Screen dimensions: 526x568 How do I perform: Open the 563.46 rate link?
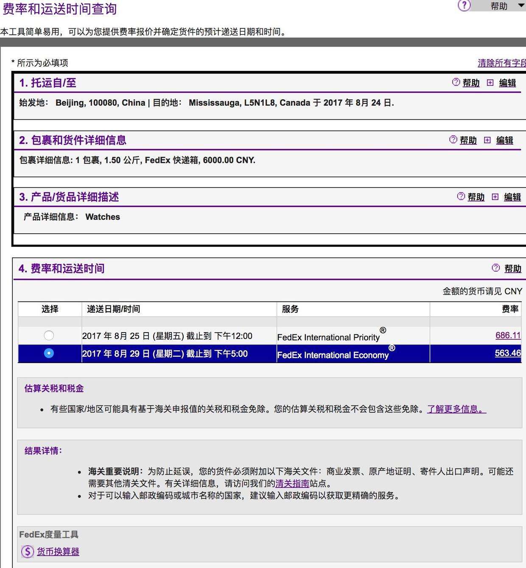[x=508, y=353]
